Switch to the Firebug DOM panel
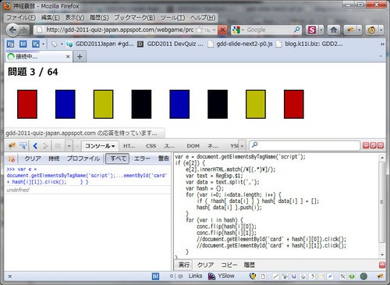 click(193, 146)
